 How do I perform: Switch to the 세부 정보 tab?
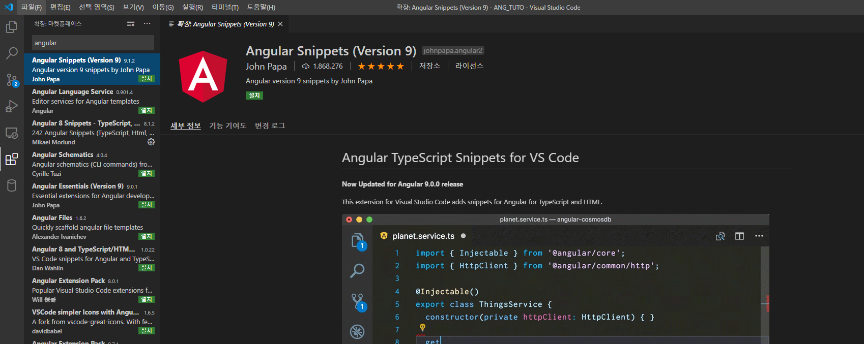186,126
